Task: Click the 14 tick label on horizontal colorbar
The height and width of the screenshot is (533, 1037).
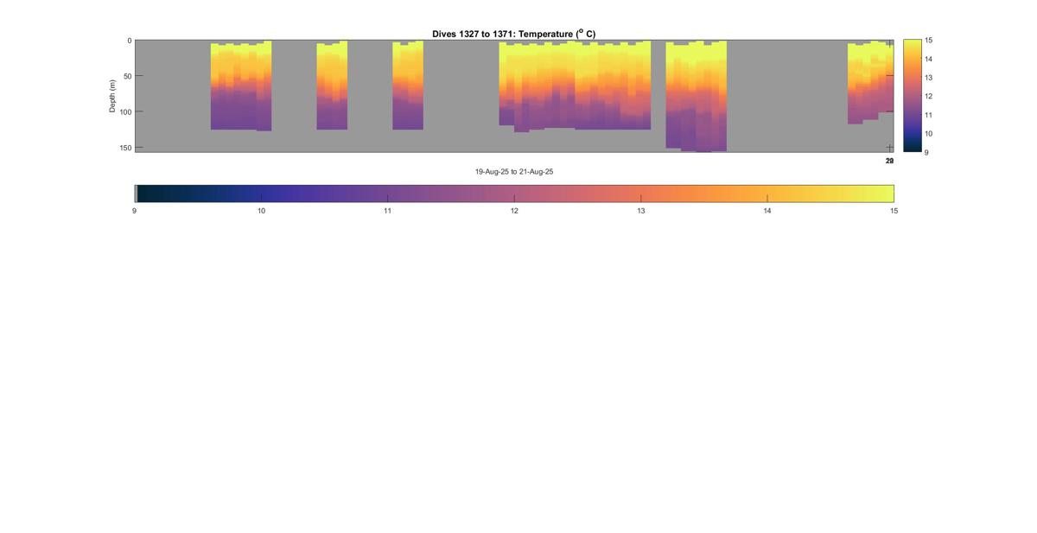Action: point(767,211)
